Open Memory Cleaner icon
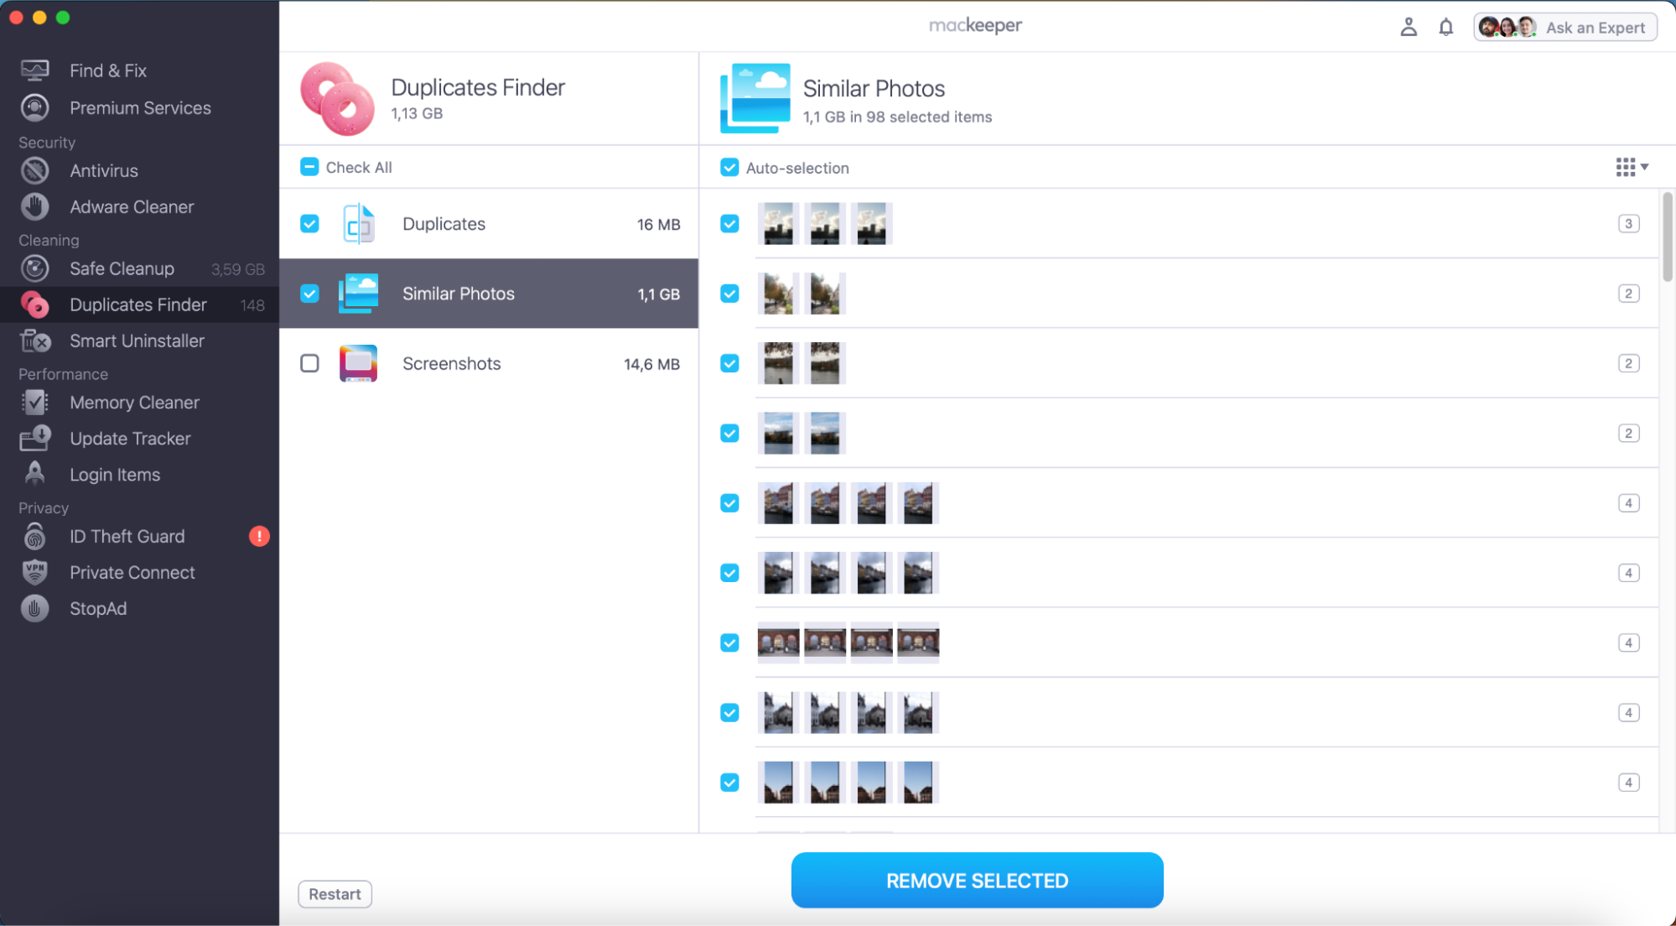Image resolution: width=1676 pixels, height=926 pixels. point(34,403)
